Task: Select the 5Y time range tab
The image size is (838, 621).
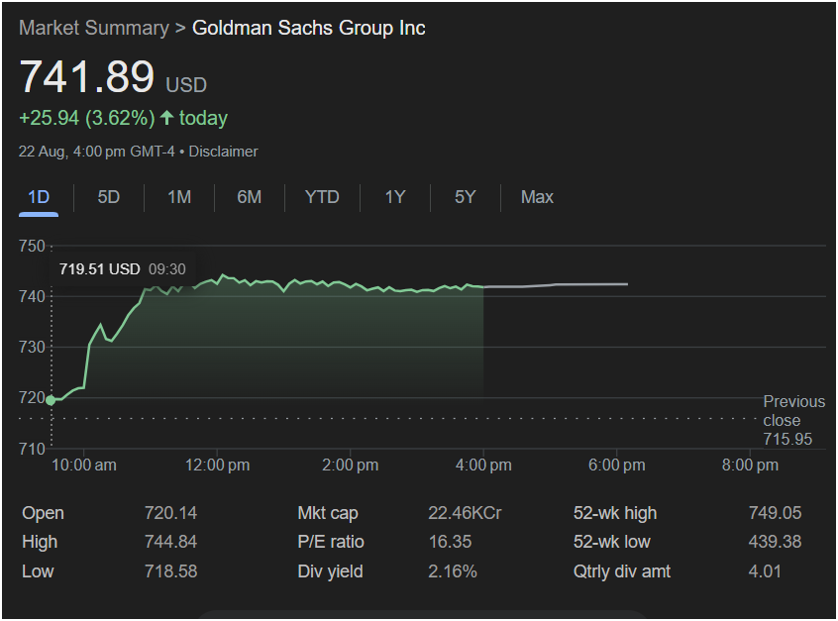Action: point(465,197)
